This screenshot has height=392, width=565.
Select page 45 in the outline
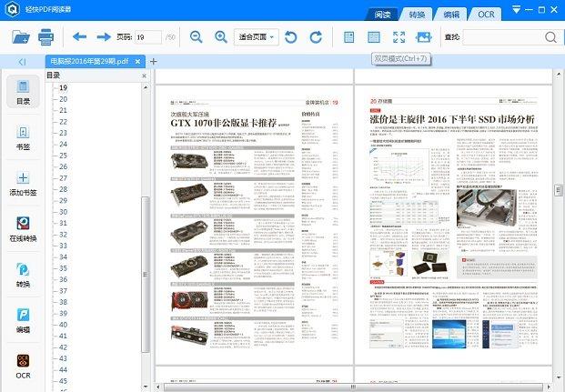[64, 381]
